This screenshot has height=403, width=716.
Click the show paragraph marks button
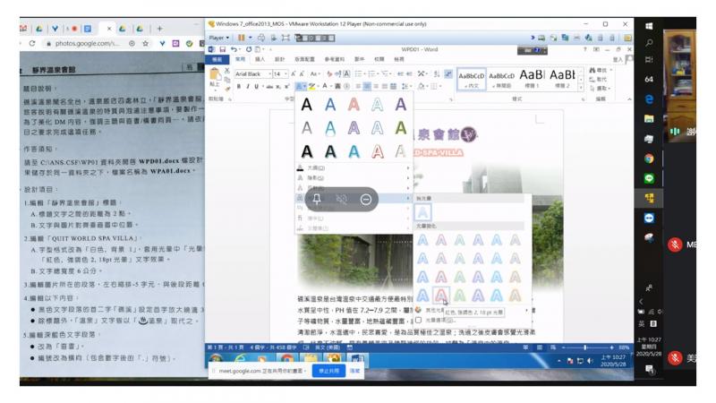(448, 73)
